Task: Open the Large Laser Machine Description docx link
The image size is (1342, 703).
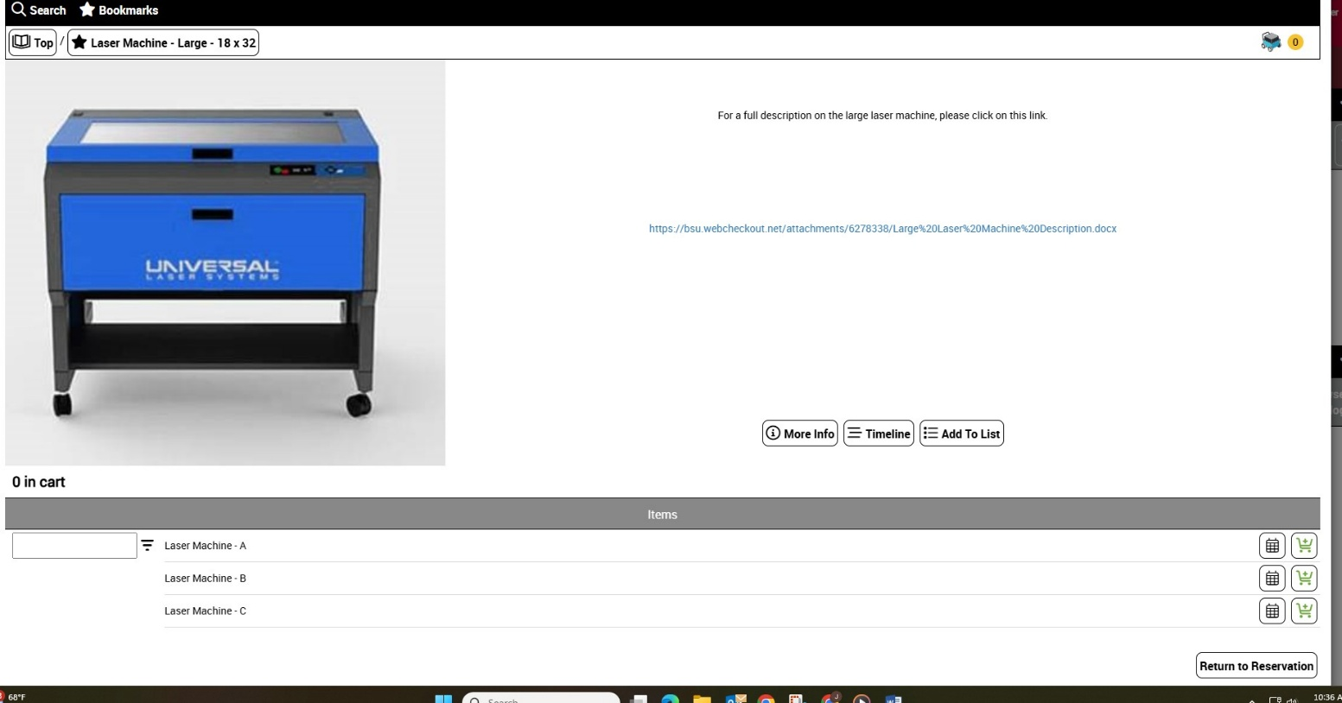Action: (x=882, y=229)
